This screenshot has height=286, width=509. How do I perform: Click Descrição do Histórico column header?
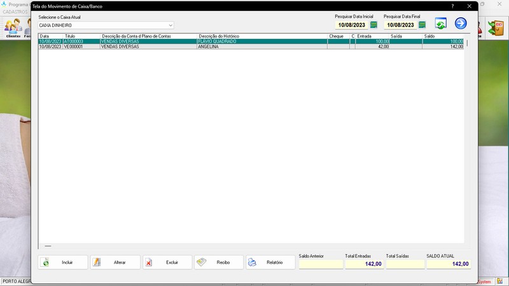(x=262, y=36)
